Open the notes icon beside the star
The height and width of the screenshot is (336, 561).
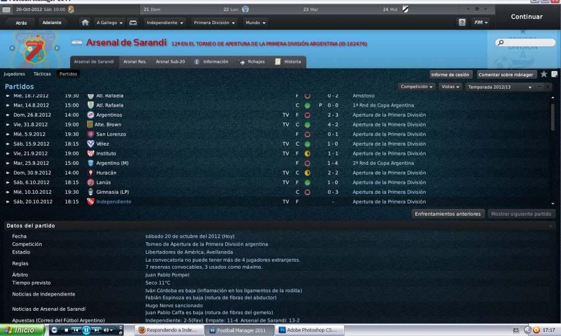(x=554, y=74)
